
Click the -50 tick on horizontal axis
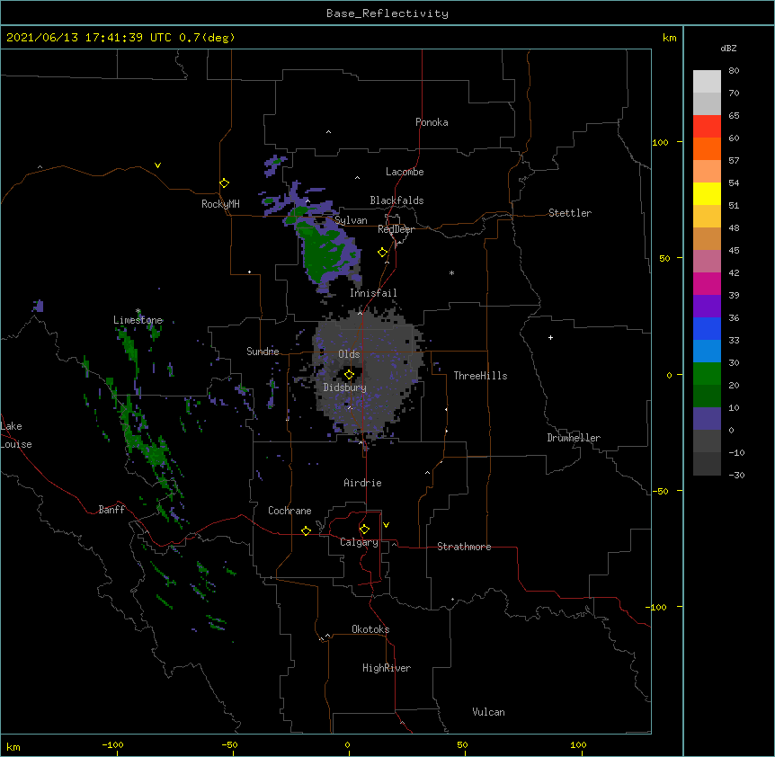(x=229, y=744)
